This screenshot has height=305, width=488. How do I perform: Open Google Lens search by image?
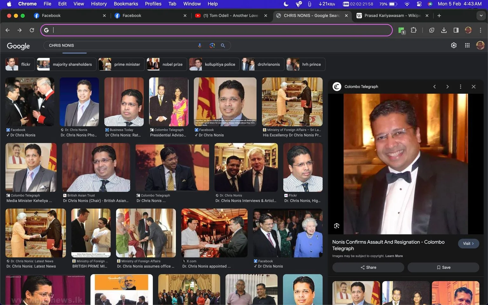pos(212,45)
